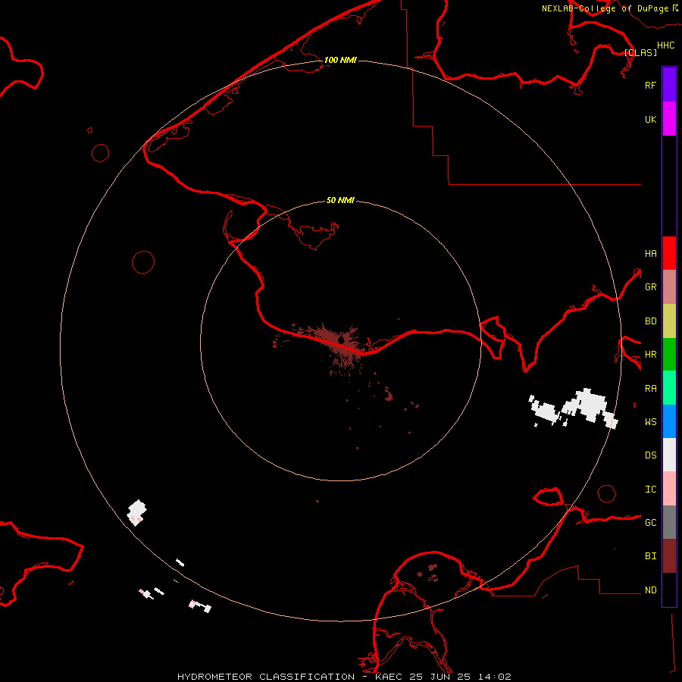This screenshot has width=682, height=682.
Task: Click the HYDROMETEOR CLASSIFICATION title text
Action: (266, 677)
